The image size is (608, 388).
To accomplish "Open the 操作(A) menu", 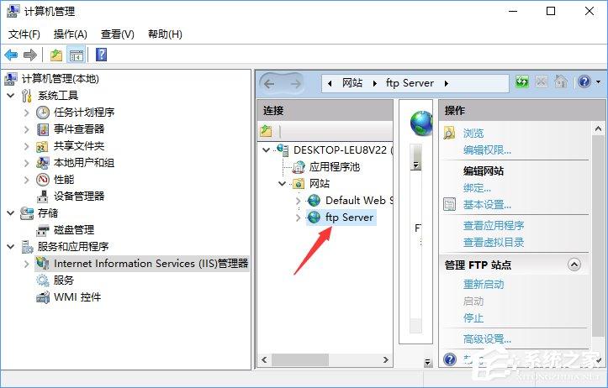I will [70, 34].
